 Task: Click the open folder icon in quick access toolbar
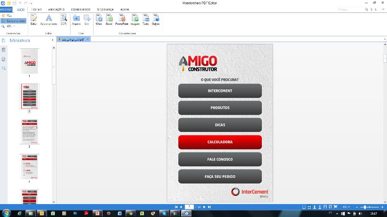(x=9, y=3)
